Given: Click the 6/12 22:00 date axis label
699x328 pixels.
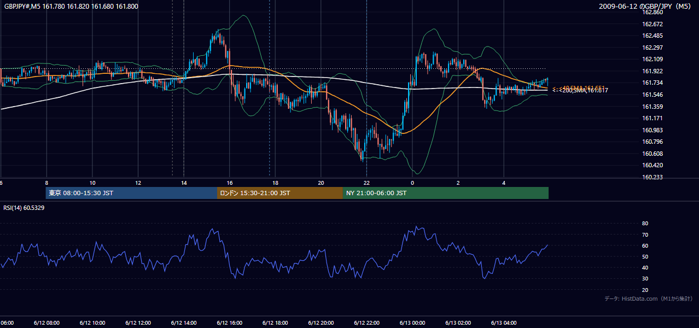Looking at the screenshot, I should 366,323.
